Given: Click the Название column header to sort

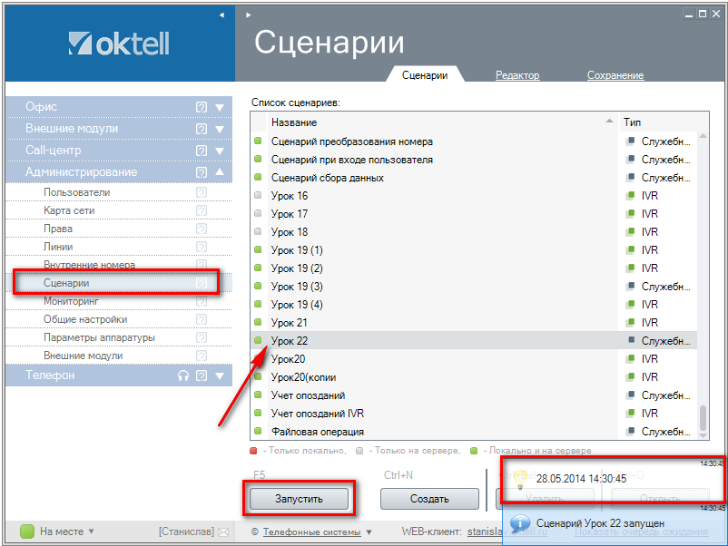Looking at the screenshot, I should (x=436, y=122).
